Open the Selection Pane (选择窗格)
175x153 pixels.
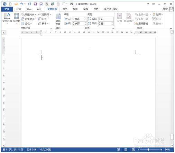click(x=141, y=24)
